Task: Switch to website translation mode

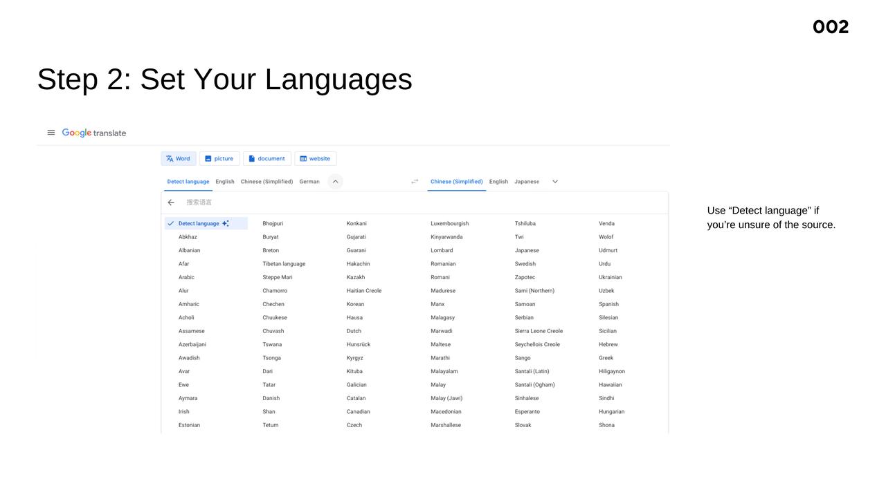Action: point(315,159)
